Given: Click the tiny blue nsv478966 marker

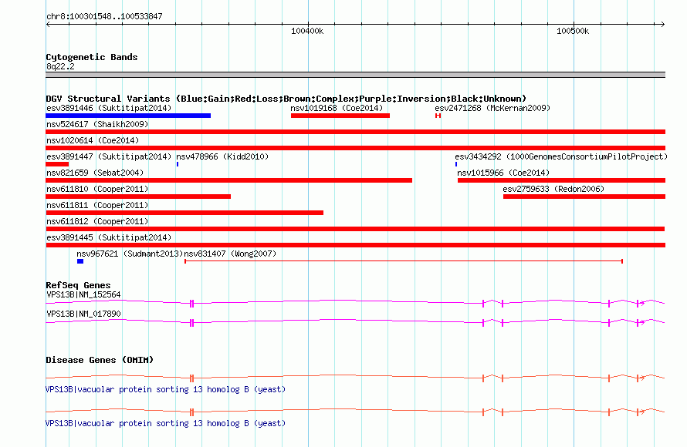Looking at the screenshot, I should point(178,164).
